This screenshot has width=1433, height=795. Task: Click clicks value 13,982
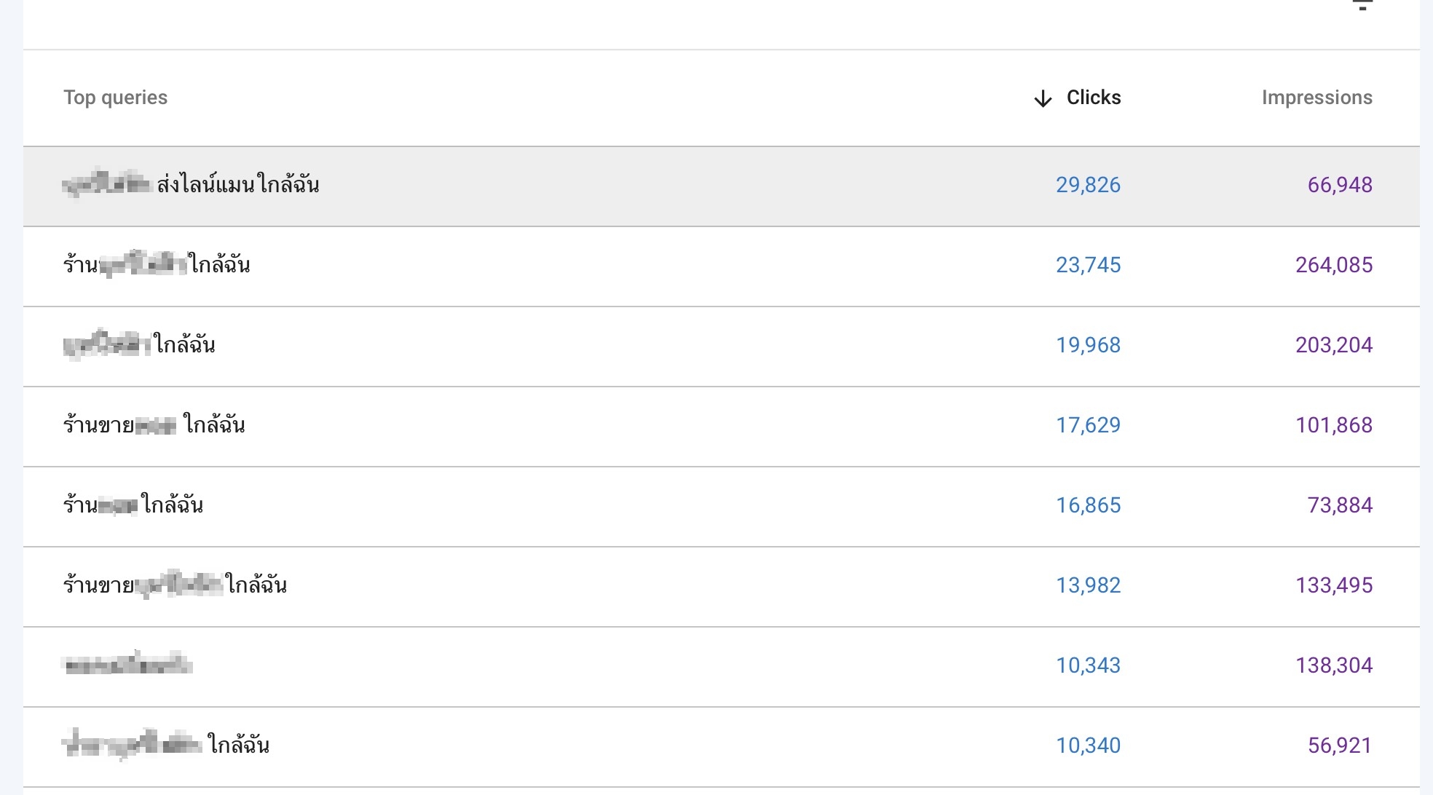coord(1088,585)
